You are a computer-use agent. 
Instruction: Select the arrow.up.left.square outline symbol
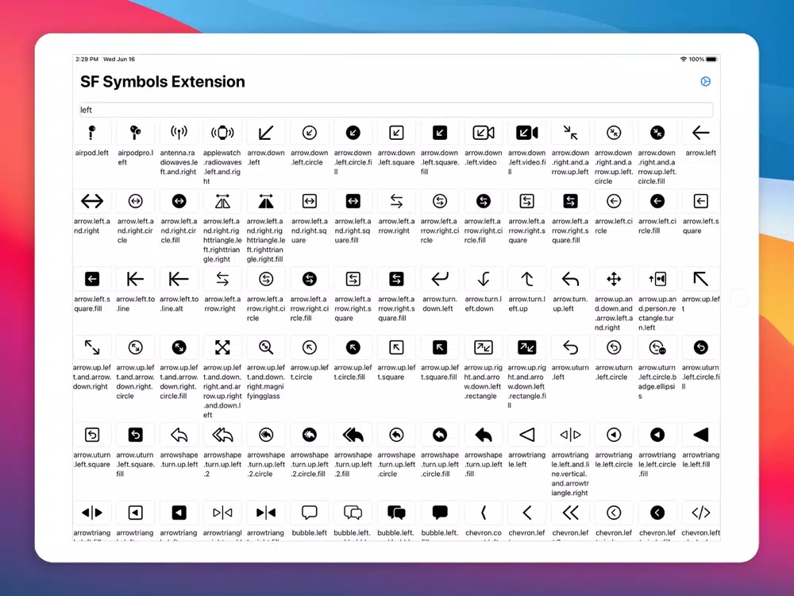pos(396,348)
